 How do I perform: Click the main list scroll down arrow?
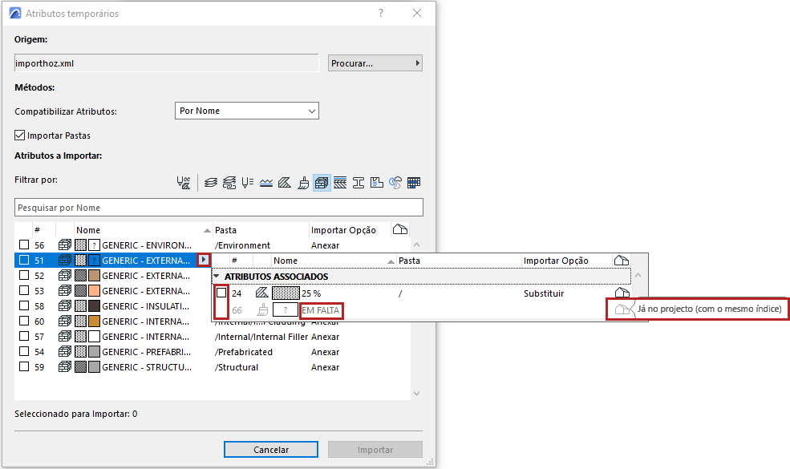tap(416, 394)
